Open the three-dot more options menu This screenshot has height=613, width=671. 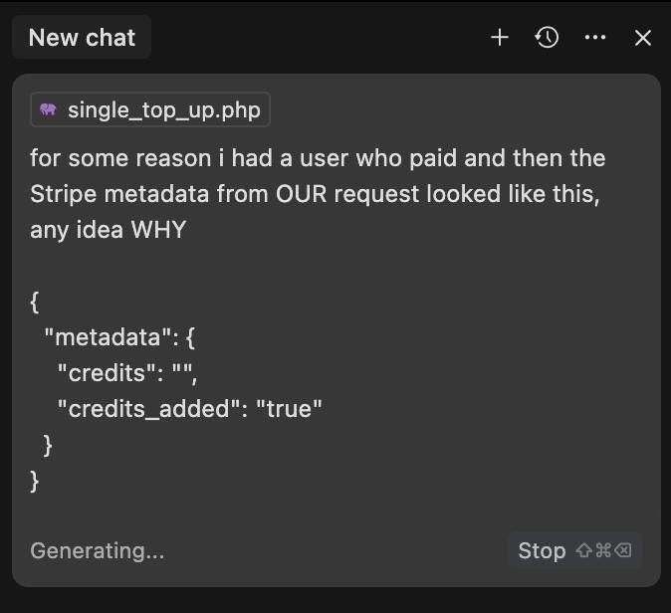(x=595, y=38)
